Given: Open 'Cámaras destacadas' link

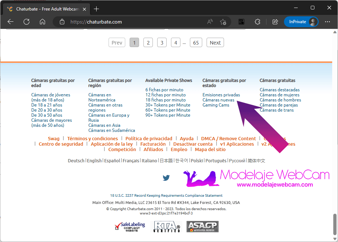Looking at the screenshot, I should 280,90.
